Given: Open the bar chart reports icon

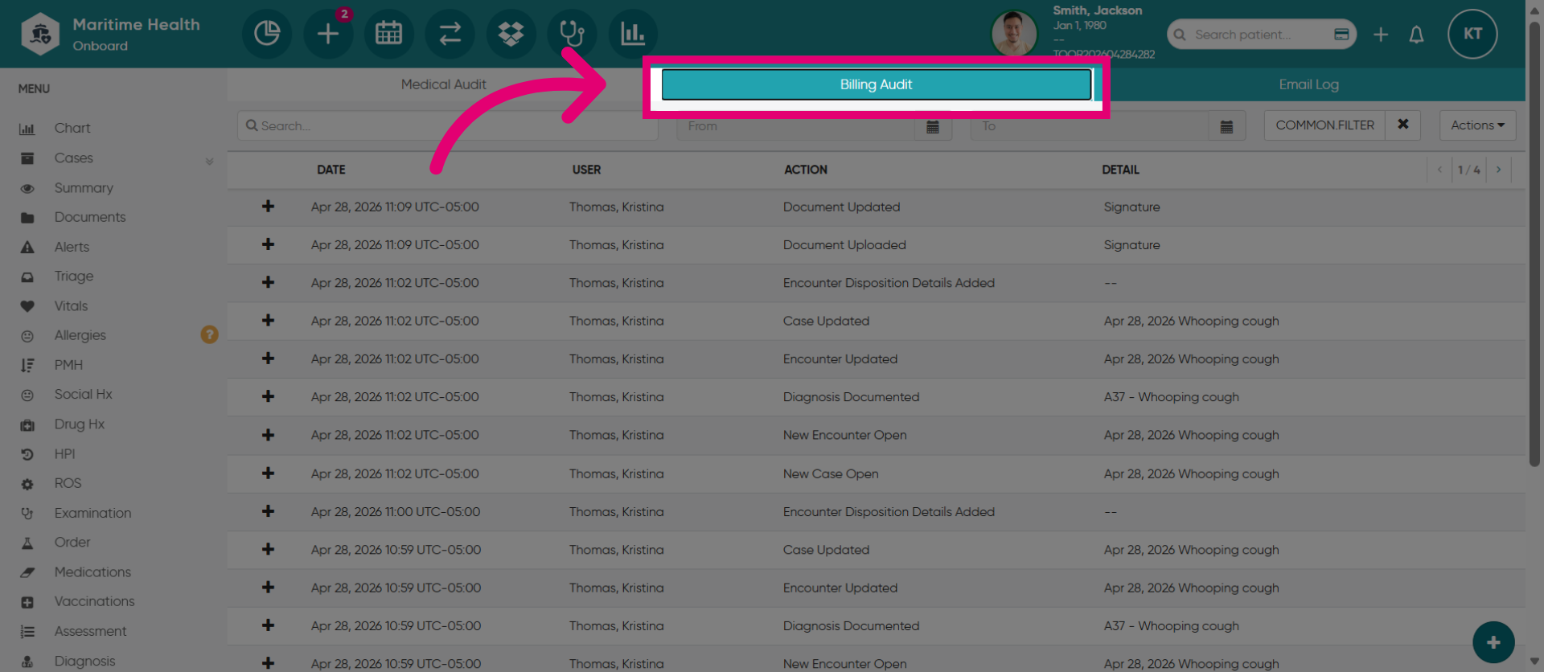Looking at the screenshot, I should point(633,34).
